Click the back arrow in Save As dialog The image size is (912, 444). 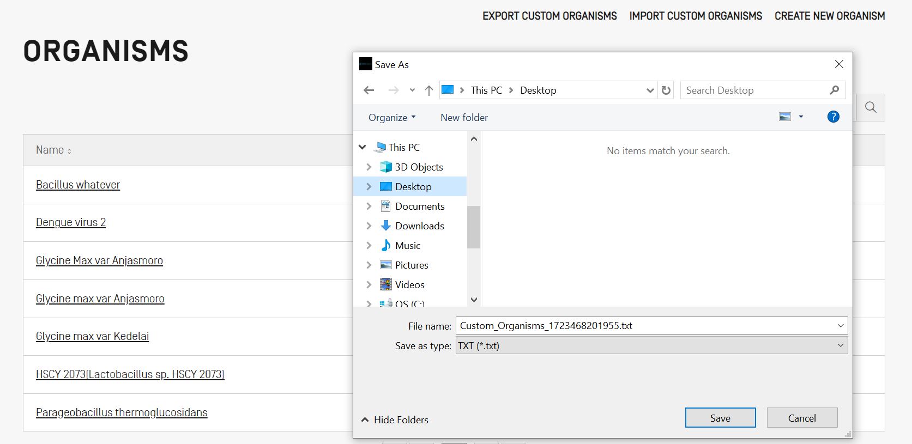(369, 90)
